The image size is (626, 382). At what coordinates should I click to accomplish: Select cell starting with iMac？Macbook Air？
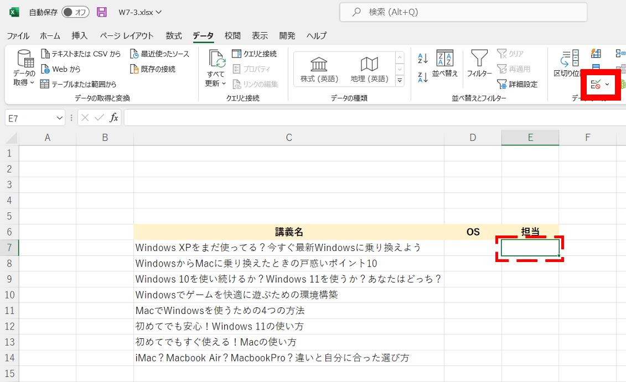point(289,358)
